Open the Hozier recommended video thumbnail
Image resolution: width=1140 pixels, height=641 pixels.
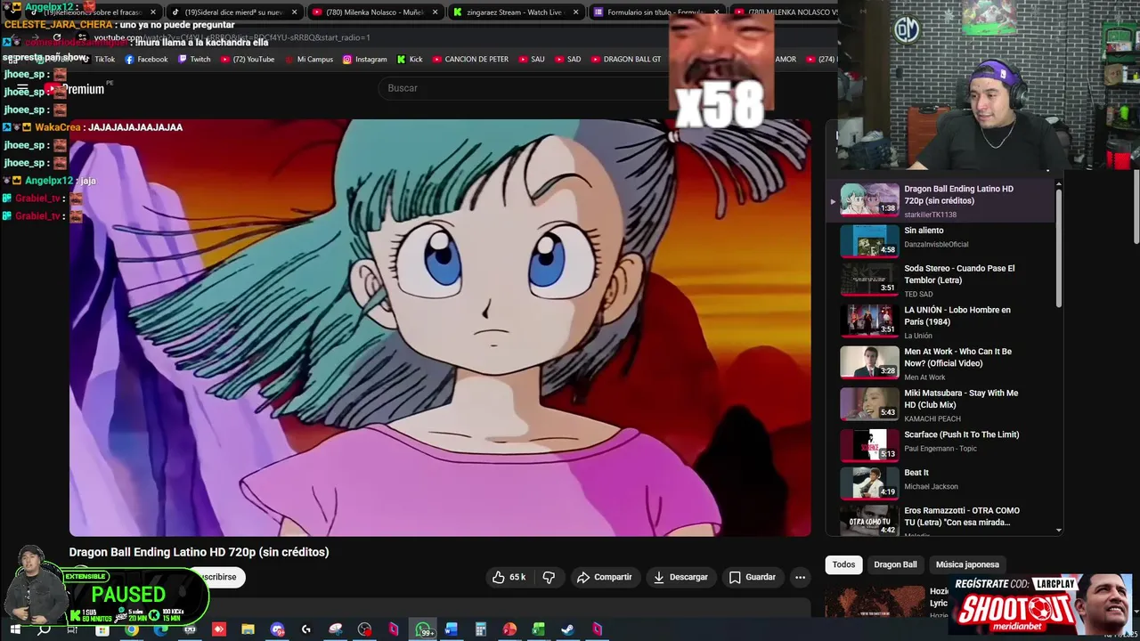pos(875,600)
